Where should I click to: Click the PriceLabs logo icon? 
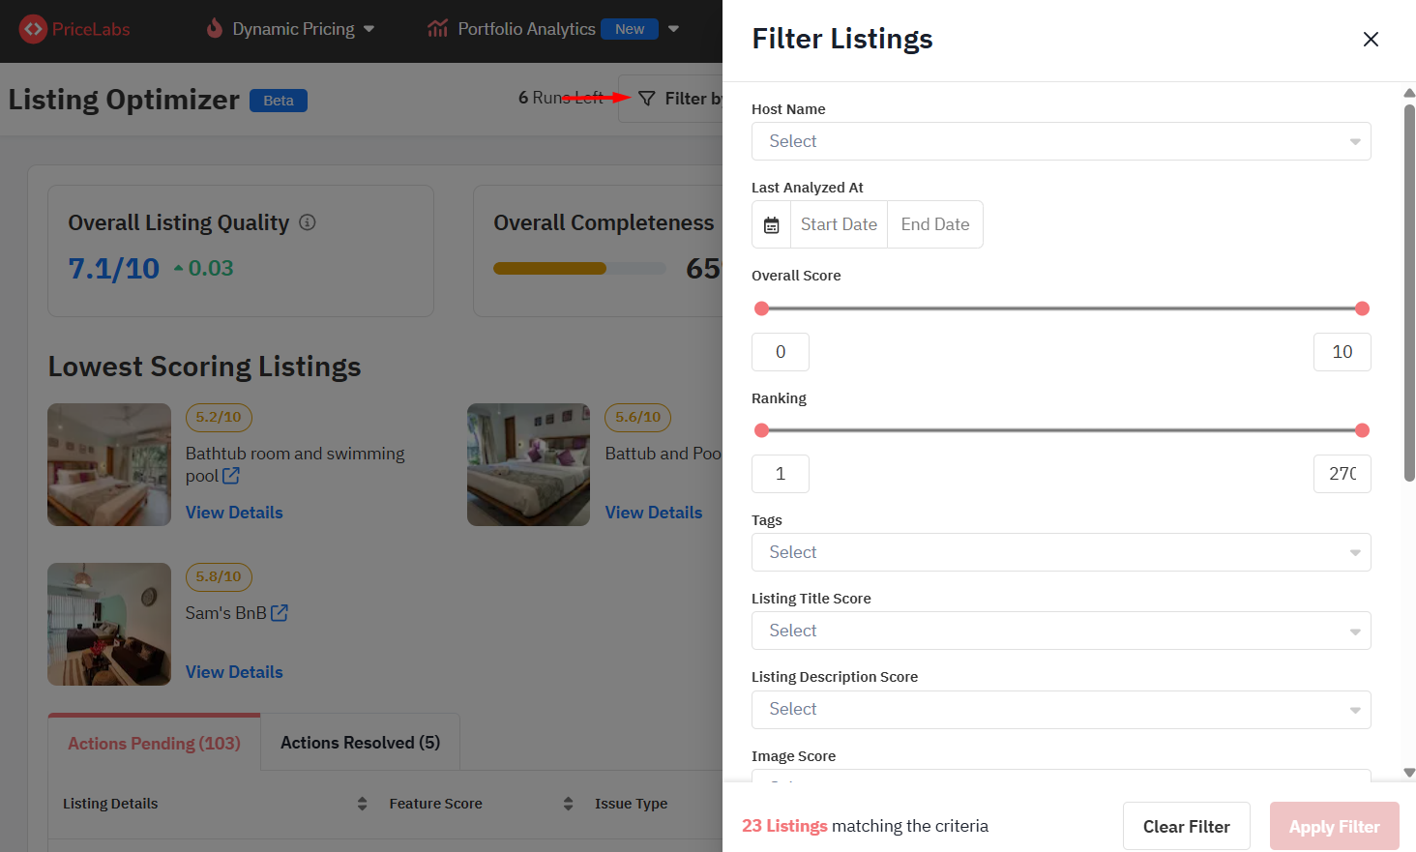coord(33,29)
